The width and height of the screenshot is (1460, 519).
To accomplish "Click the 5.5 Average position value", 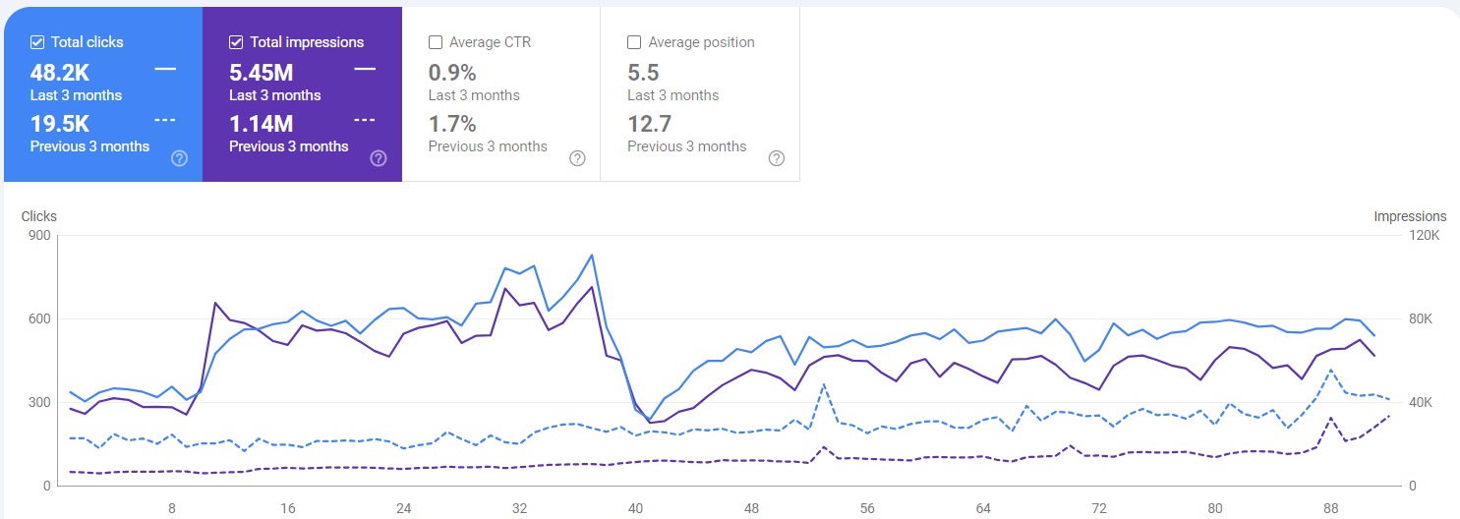I will (643, 73).
